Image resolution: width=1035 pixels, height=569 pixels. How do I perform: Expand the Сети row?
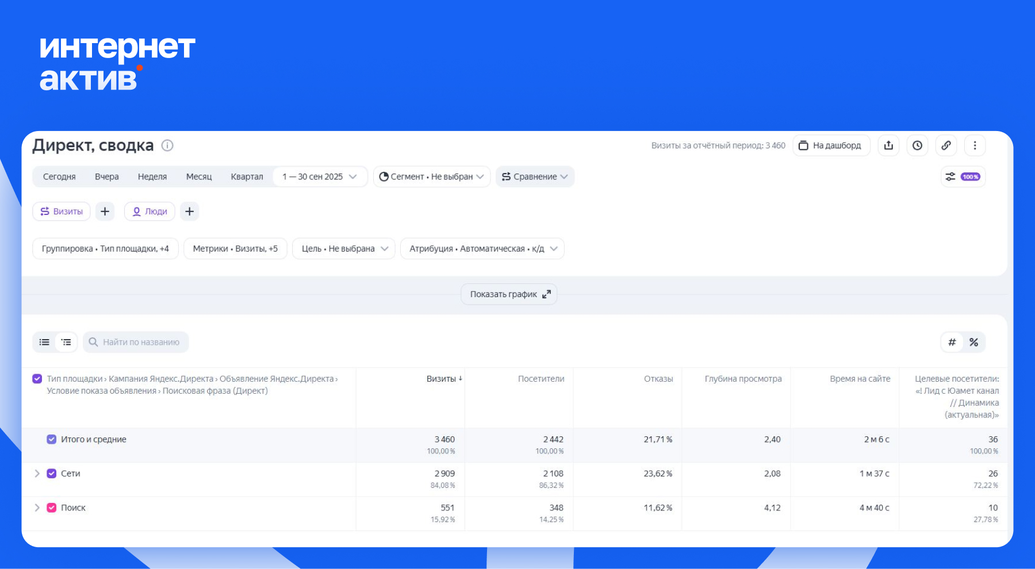click(x=37, y=474)
